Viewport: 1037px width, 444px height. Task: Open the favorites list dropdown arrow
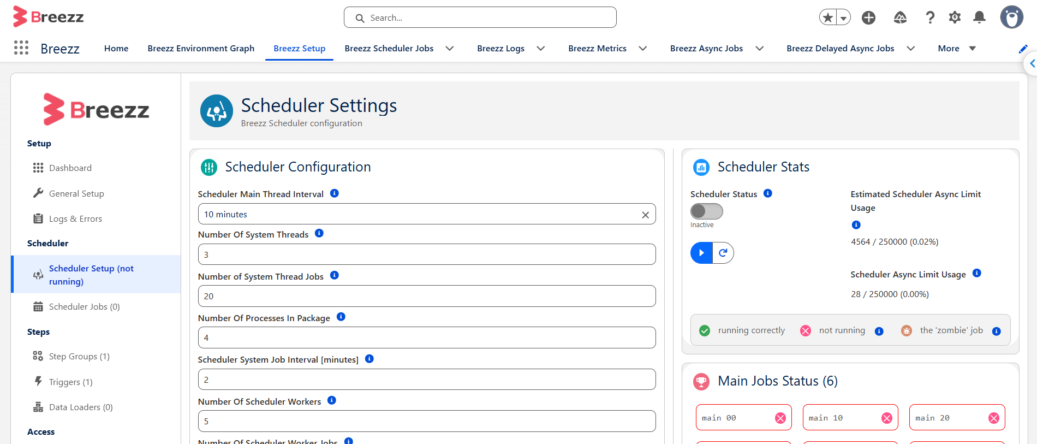coord(844,17)
